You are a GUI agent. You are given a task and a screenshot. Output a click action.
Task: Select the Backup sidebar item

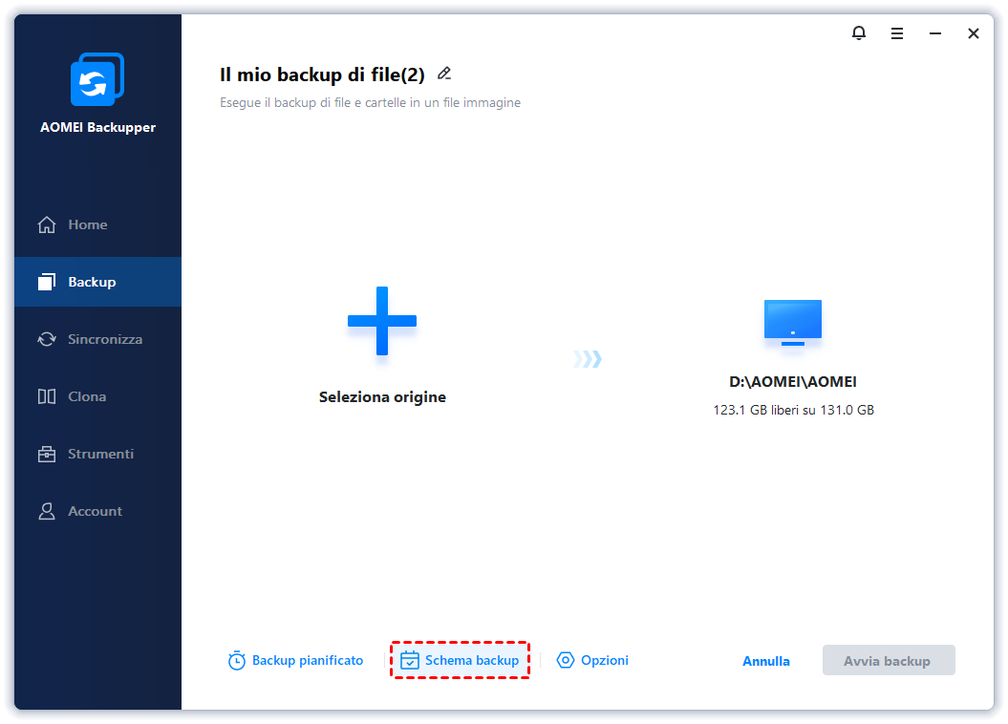point(97,282)
